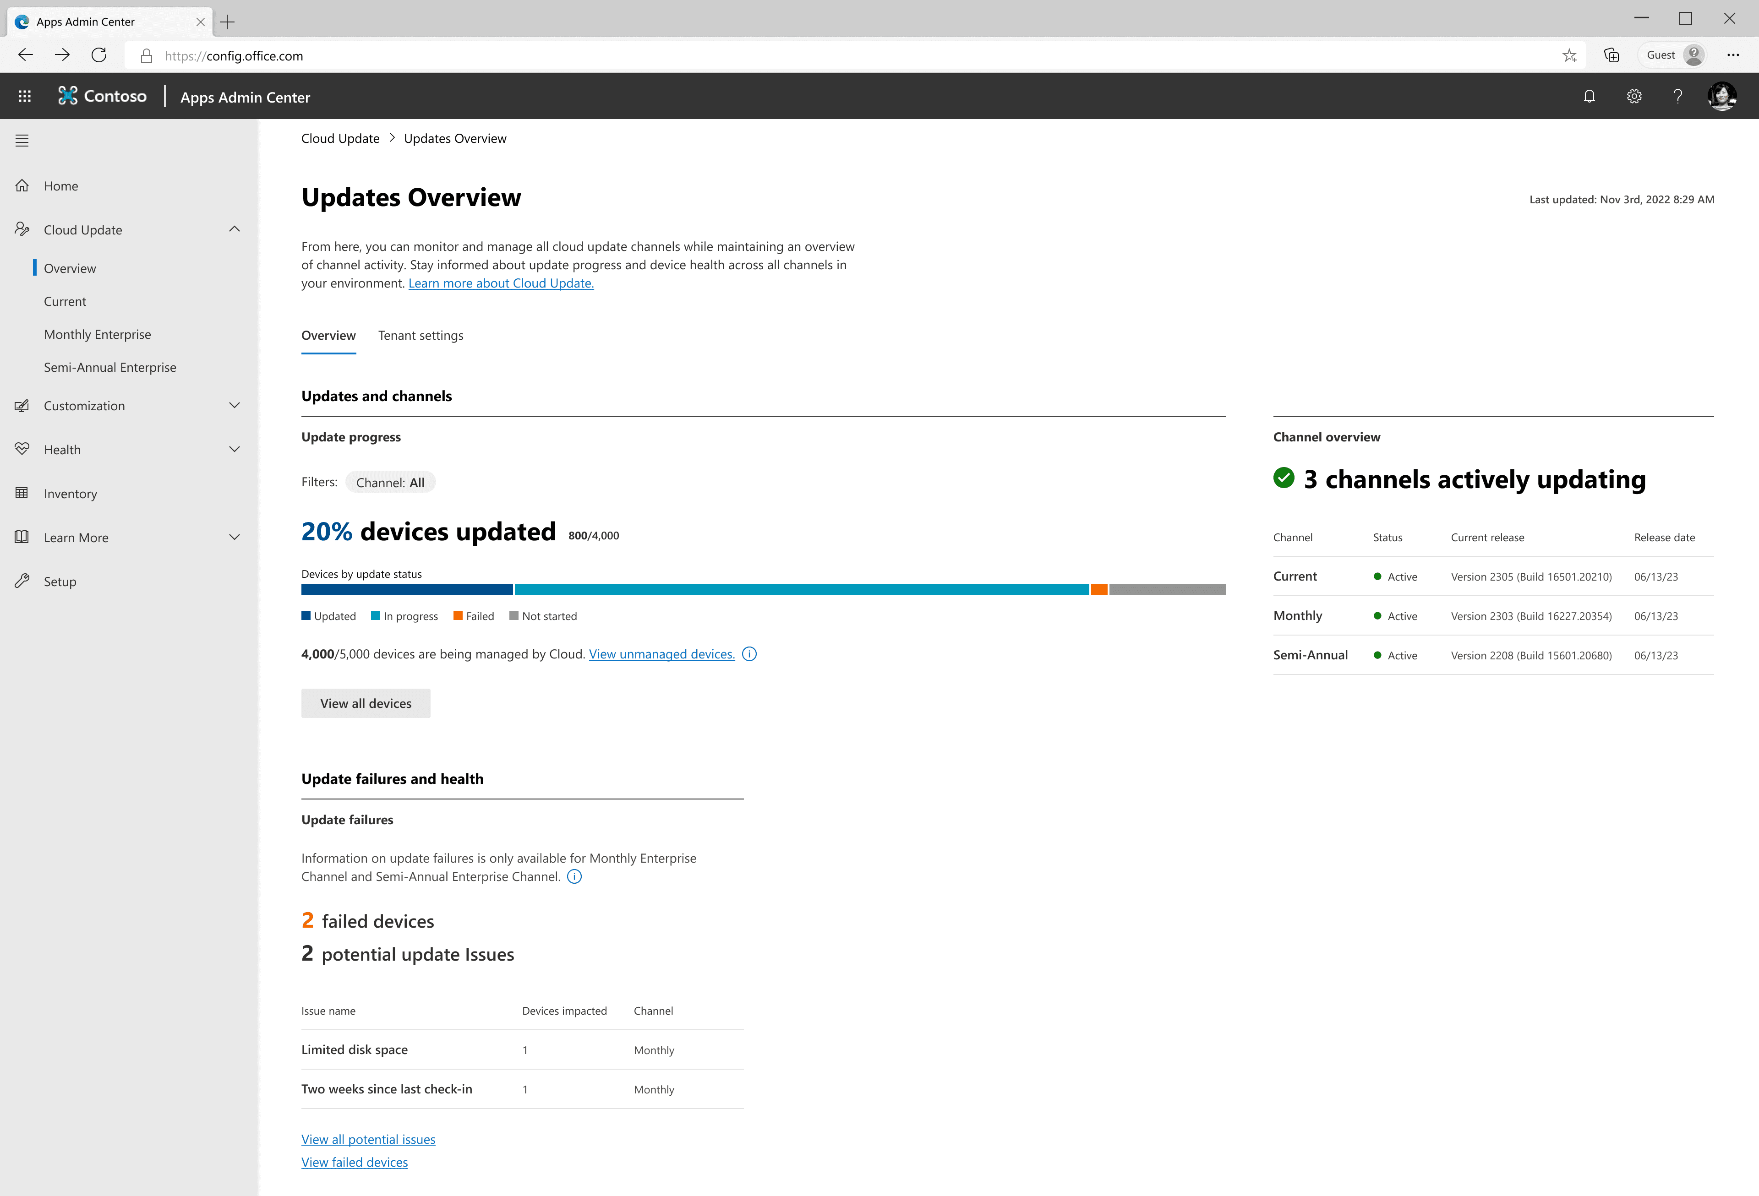Expand the Customization nav section
The height and width of the screenshot is (1196, 1759).
click(x=235, y=406)
